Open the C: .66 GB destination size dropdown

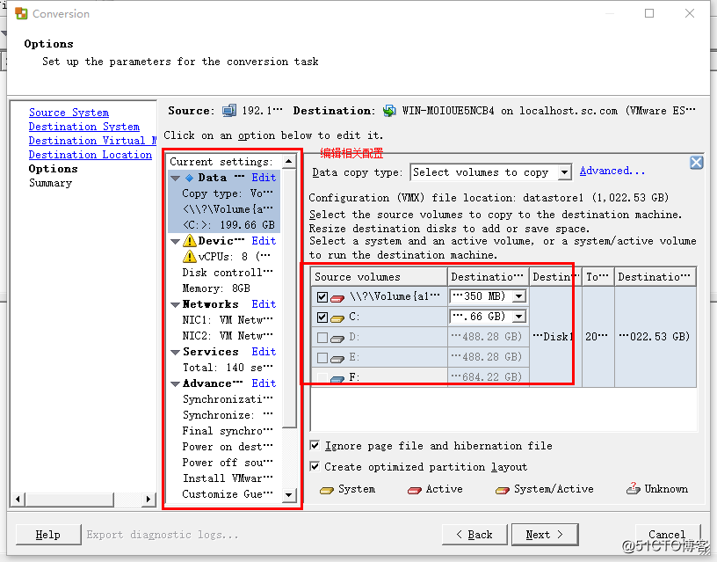pyautogui.click(x=519, y=317)
